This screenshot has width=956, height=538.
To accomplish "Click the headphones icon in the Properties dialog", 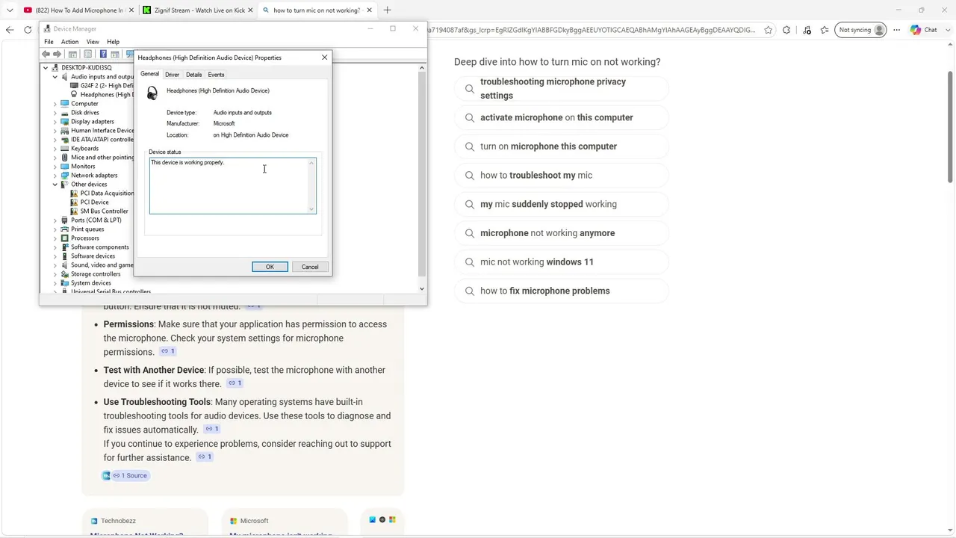I will click(152, 93).
